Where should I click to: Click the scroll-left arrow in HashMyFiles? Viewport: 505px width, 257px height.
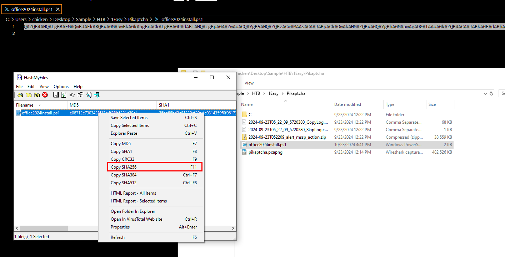point(17,228)
